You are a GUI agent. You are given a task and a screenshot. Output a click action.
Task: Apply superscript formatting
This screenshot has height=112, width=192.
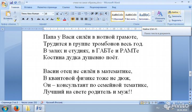[x=47, y=19]
